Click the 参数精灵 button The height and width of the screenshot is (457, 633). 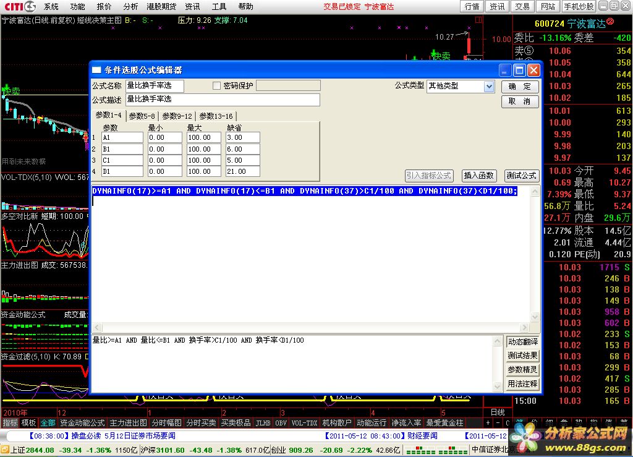point(522,370)
